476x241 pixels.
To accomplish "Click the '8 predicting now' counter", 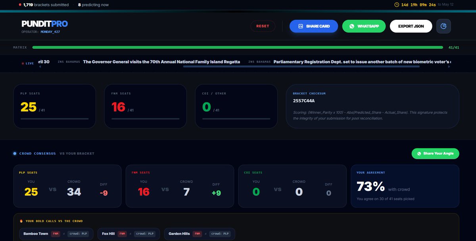I will tap(93, 5).
